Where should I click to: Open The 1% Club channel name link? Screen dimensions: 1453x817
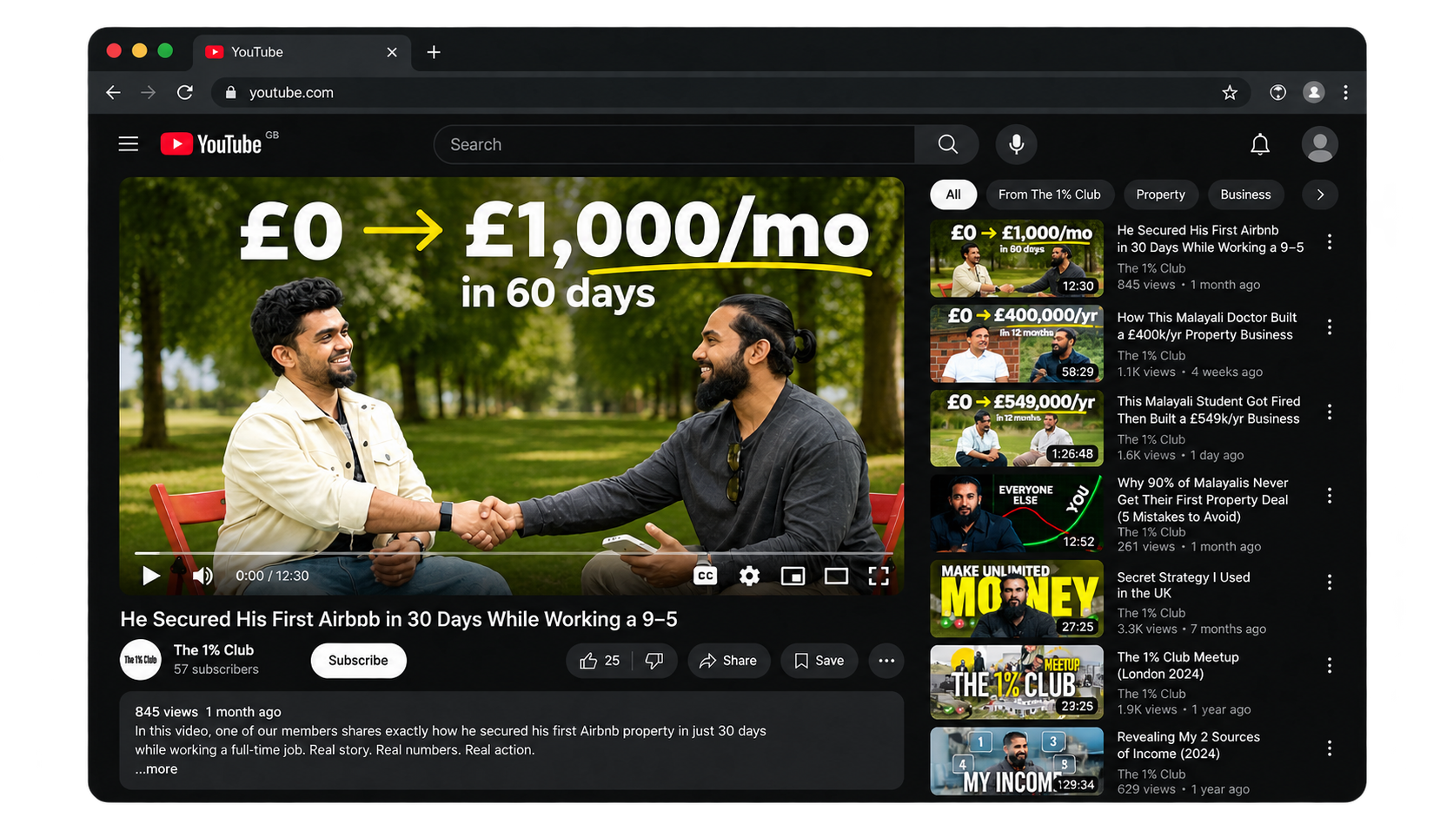click(214, 650)
